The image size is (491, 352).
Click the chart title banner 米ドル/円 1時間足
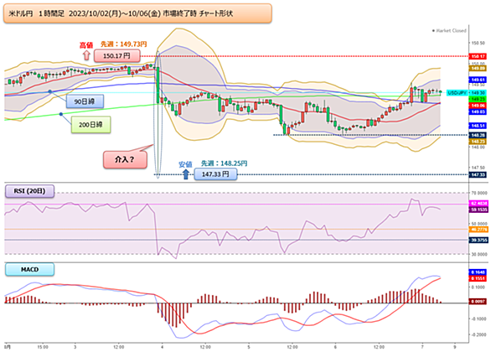(137, 13)
